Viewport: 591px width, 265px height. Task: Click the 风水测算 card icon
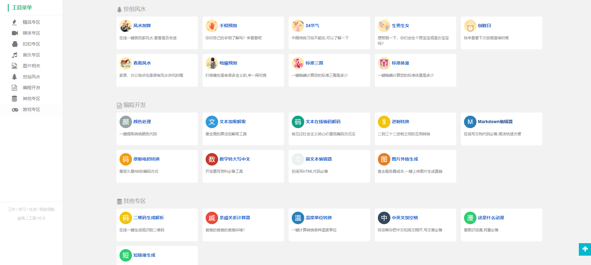click(x=126, y=26)
